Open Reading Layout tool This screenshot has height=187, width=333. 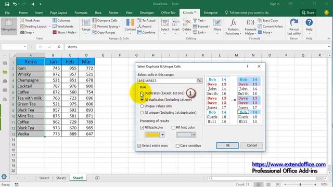[x=33, y=26]
